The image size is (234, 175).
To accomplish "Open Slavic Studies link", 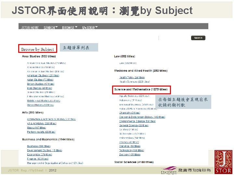I will [x=40, y=105].
